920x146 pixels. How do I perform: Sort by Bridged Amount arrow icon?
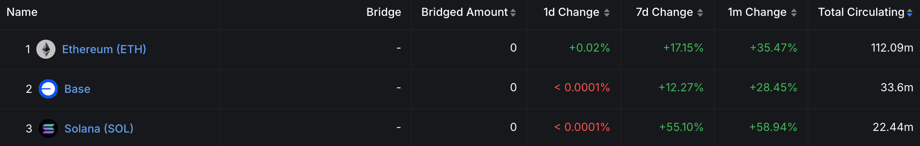pos(513,13)
